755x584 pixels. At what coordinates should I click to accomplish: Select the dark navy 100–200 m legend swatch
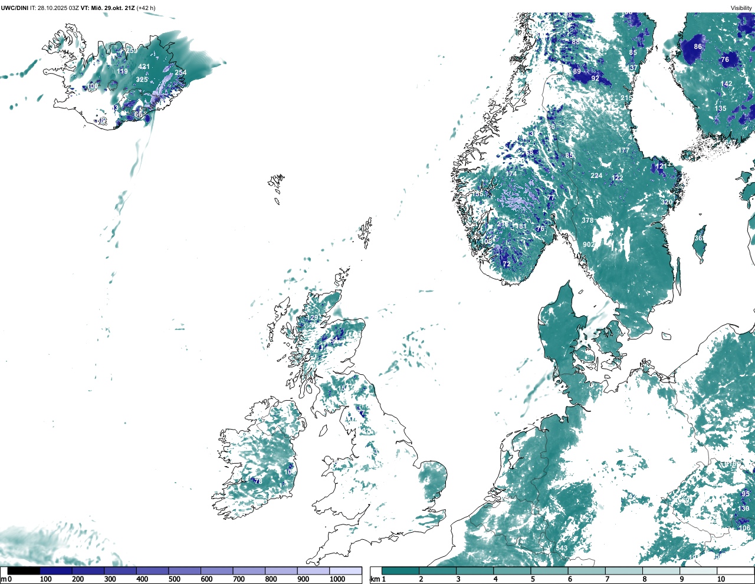point(56,571)
